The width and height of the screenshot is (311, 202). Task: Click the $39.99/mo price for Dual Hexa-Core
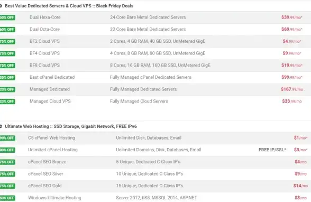click(x=292, y=17)
